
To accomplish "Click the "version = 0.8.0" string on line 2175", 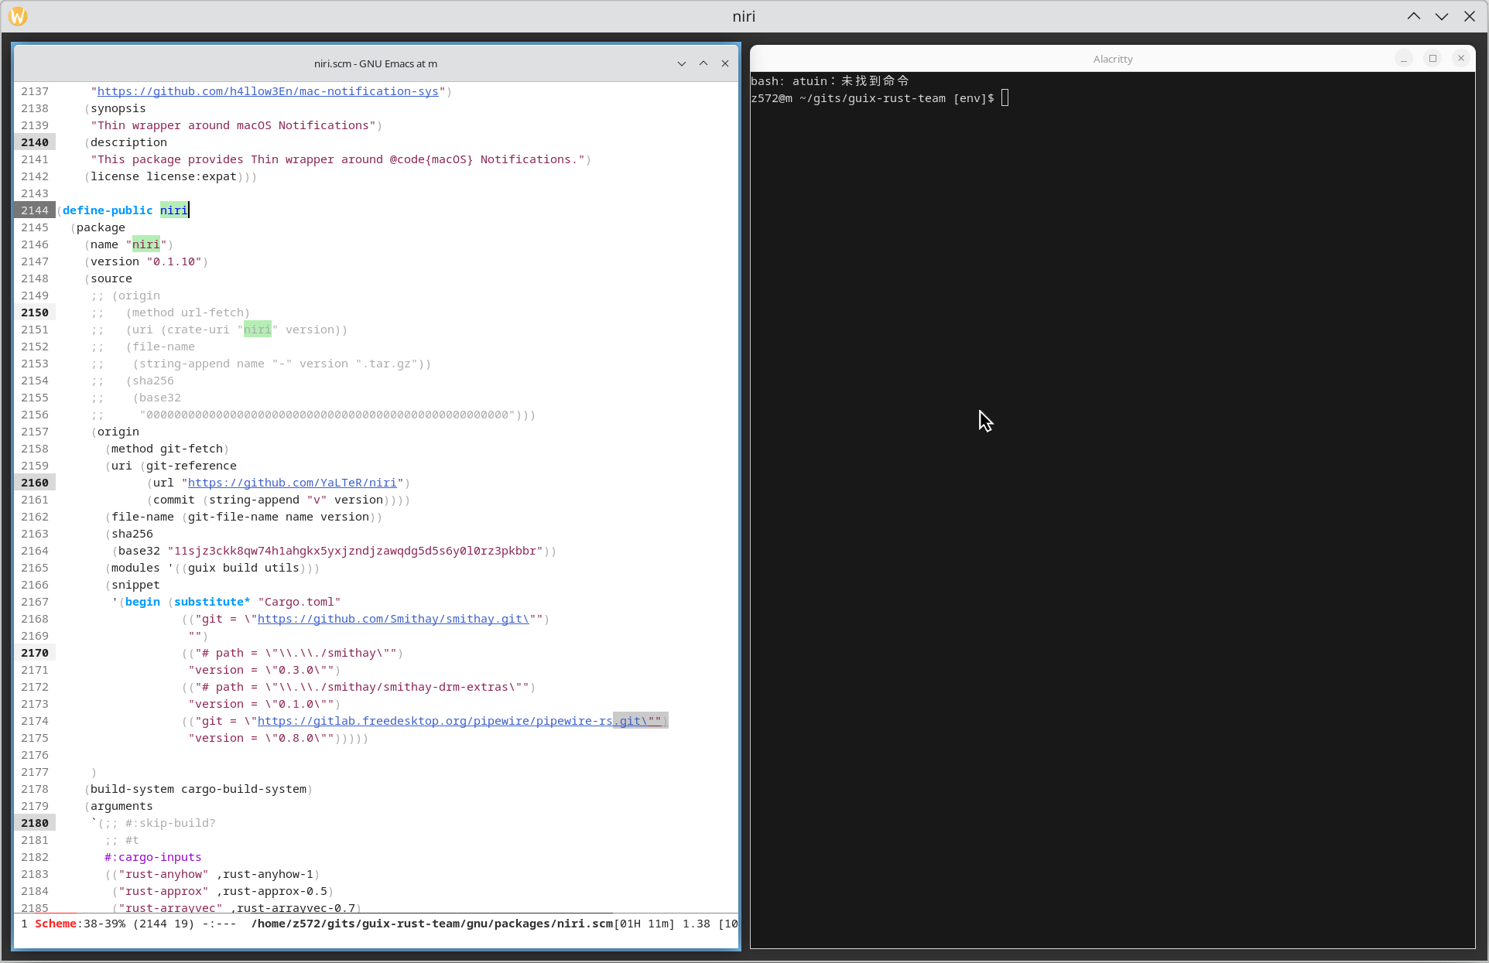I will (261, 738).
